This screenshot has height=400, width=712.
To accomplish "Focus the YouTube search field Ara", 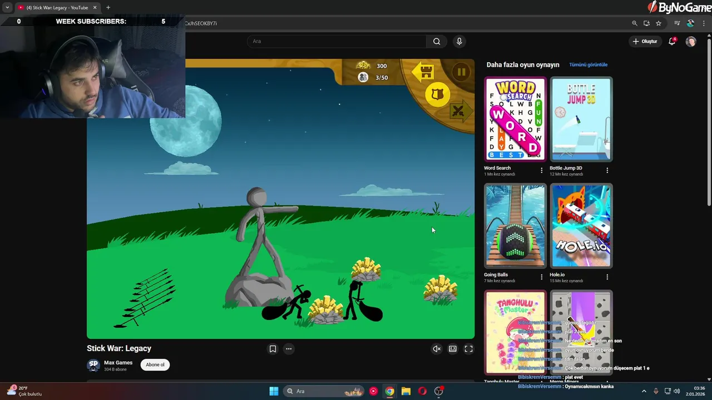I will (337, 41).
